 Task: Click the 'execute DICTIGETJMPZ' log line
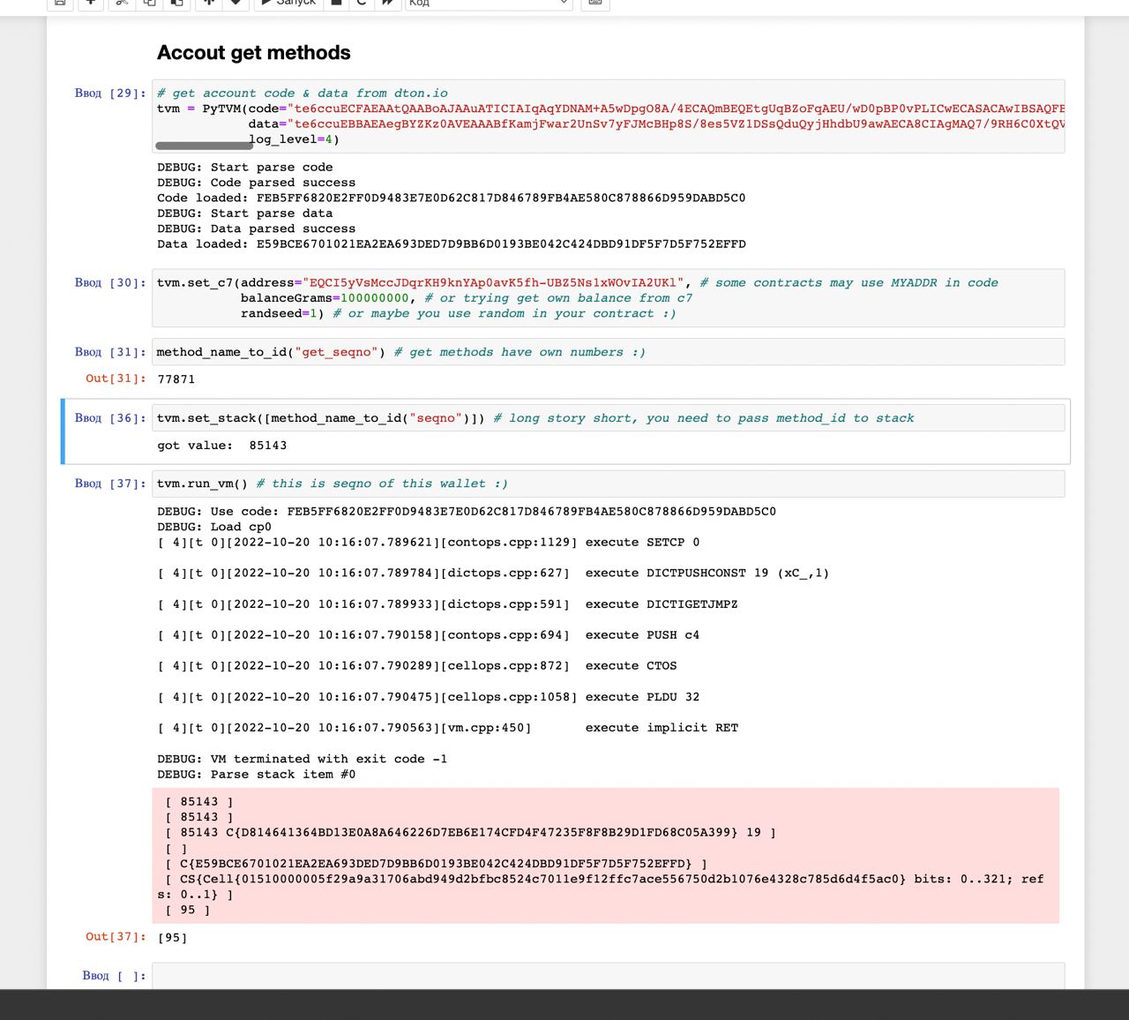(x=447, y=604)
